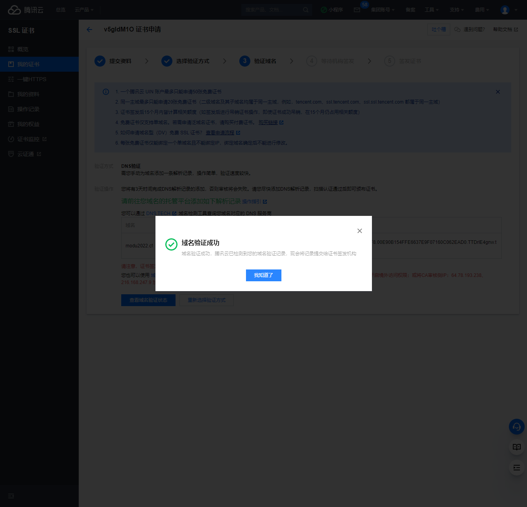Viewport: 527px width, 507px height.
Task: Click 备案 in the top bar
Action: click(411, 10)
